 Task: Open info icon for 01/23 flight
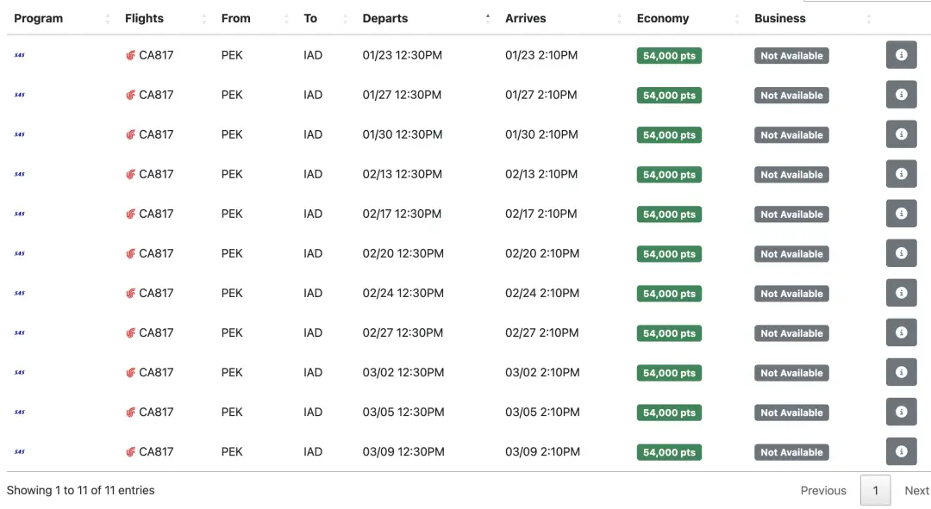(902, 55)
